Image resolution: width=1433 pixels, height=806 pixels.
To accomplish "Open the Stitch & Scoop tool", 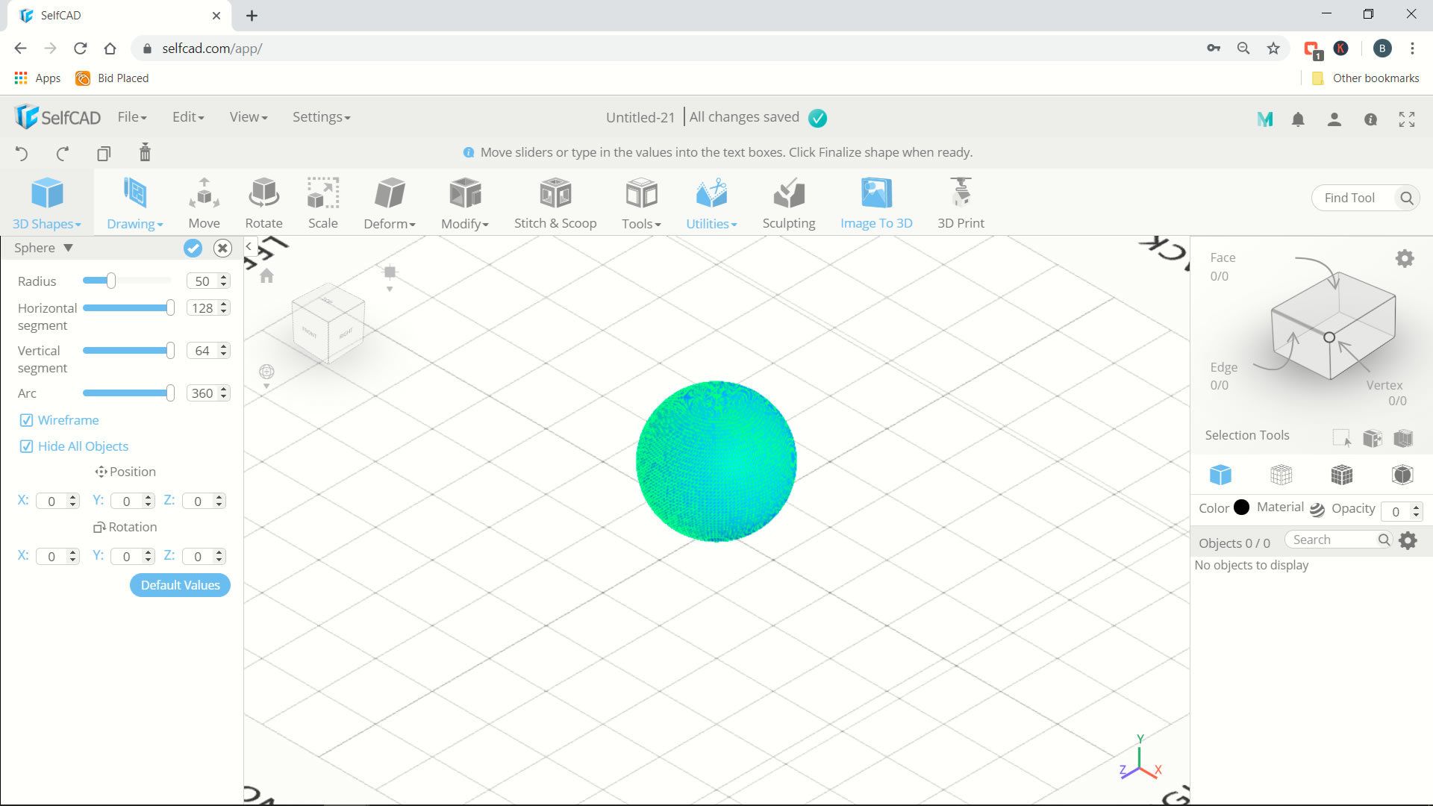I will point(555,195).
